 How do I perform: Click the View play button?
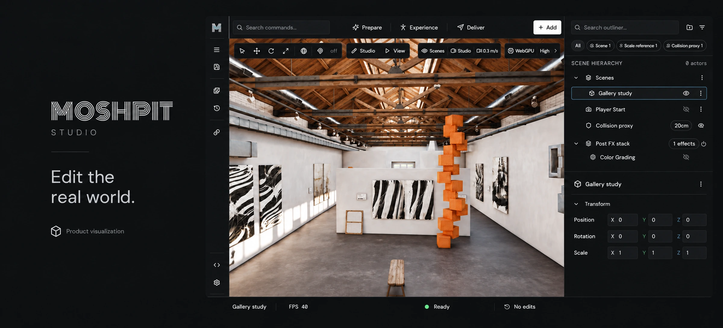tap(395, 51)
